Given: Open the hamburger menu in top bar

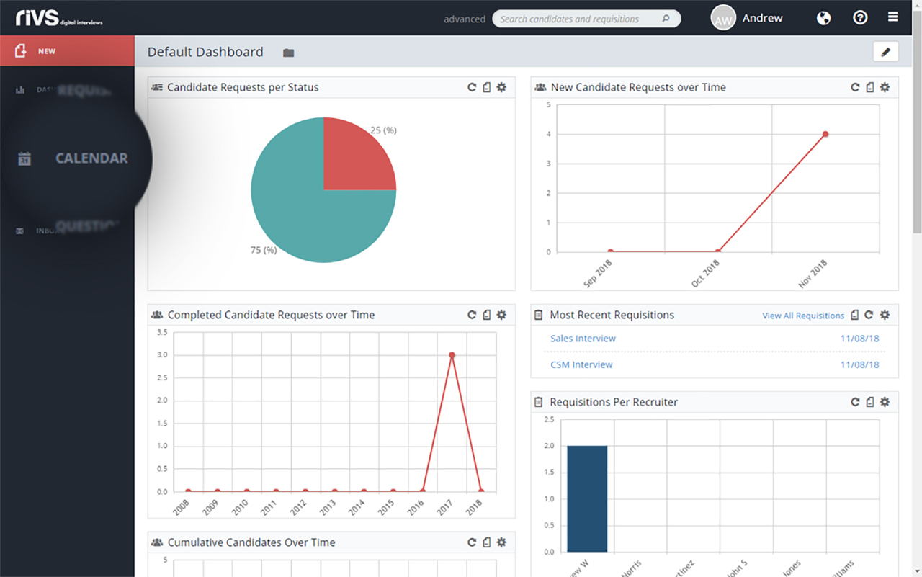Looking at the screenshot, I should [893, 17].
